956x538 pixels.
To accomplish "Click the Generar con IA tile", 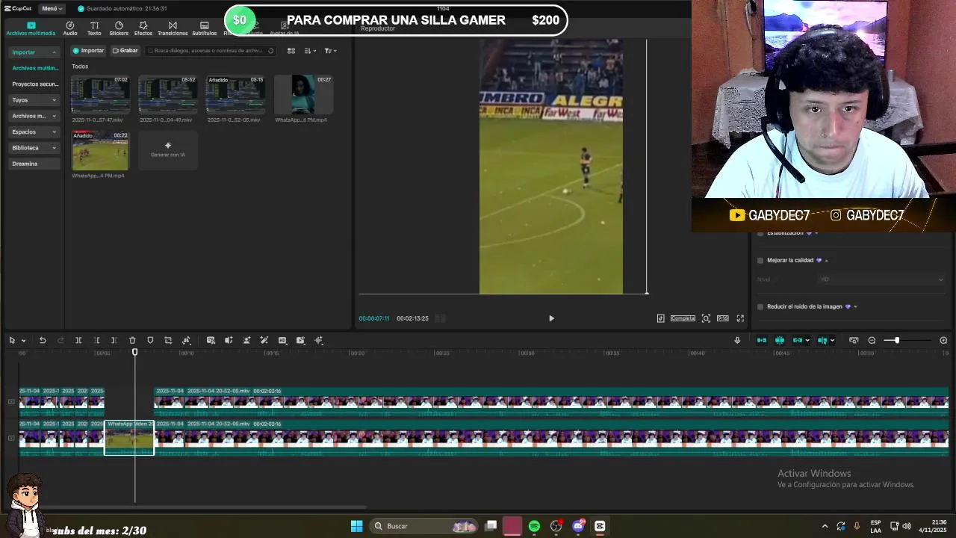I will pos(168,149).
